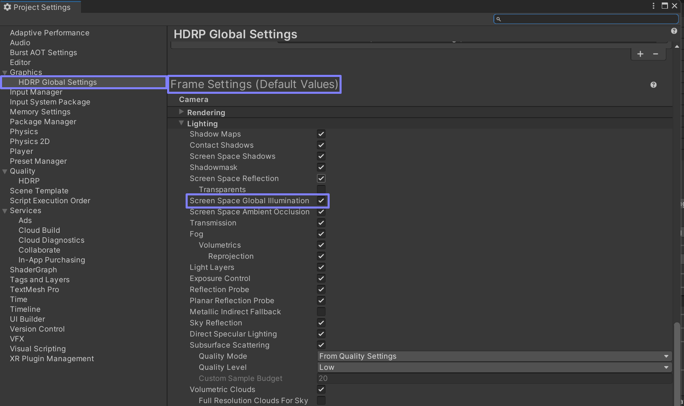Select HDRP under Quality
Viewport: 684px width, 406px height.
[29, 181]
